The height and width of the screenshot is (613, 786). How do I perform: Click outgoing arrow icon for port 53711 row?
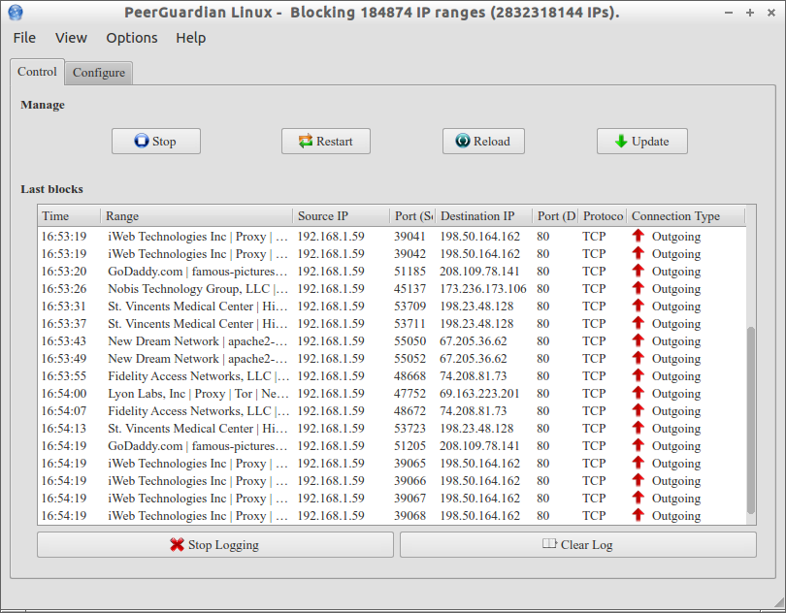[638, 323]
